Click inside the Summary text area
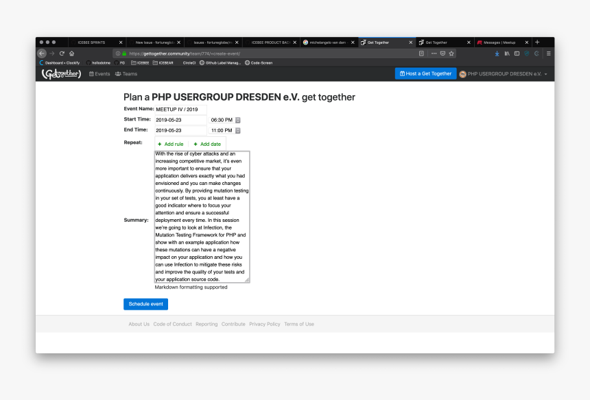Viewport: 590px width, 400px height. (202, 216)
